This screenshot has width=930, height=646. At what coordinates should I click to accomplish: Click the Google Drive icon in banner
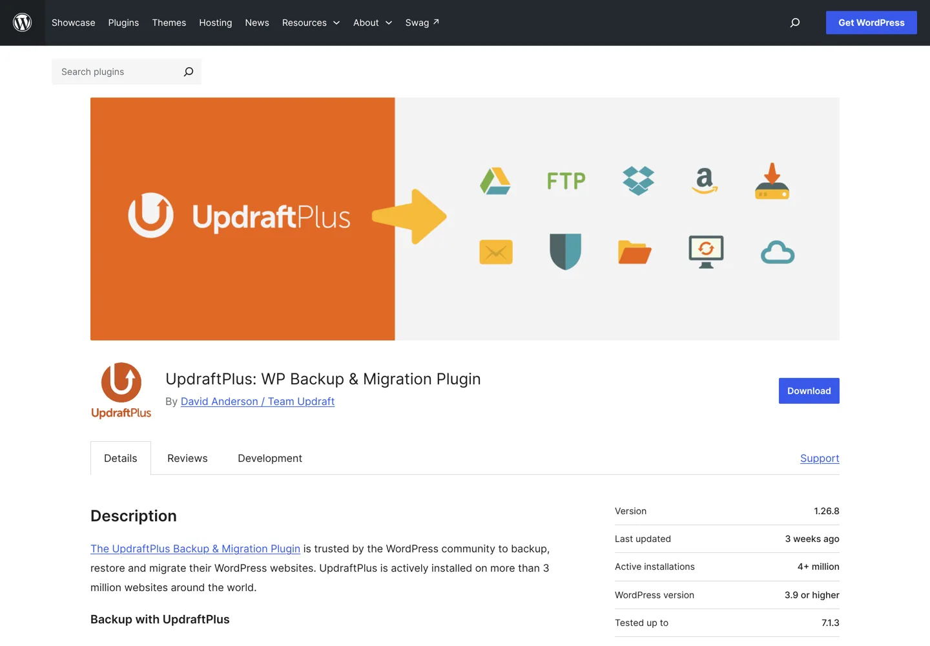tap(496, 181)
